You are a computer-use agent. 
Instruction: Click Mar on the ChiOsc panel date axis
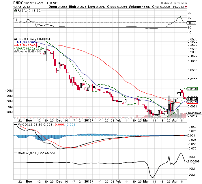tap(146, 181)
